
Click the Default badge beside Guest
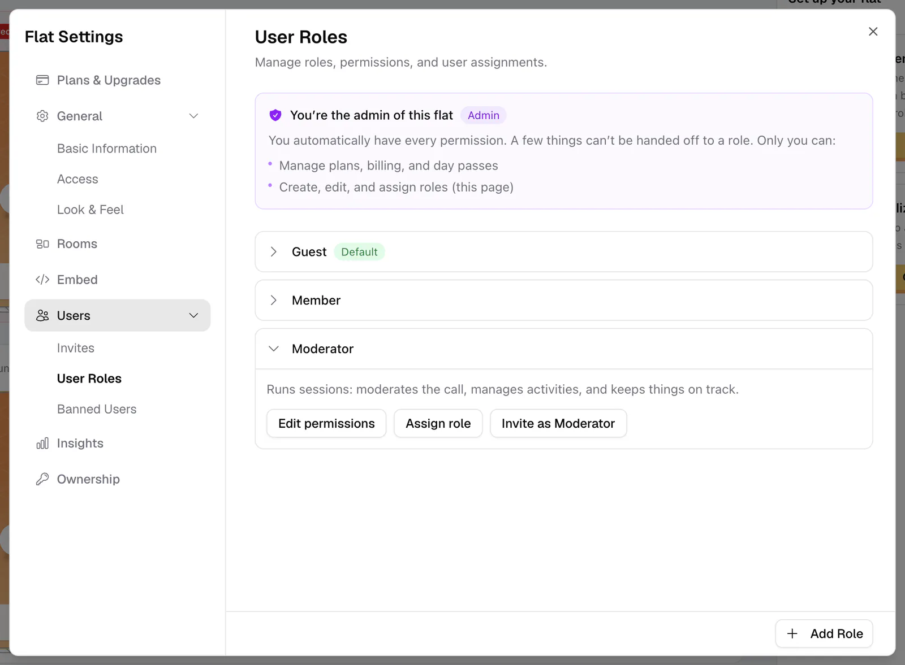pos(359,251)
